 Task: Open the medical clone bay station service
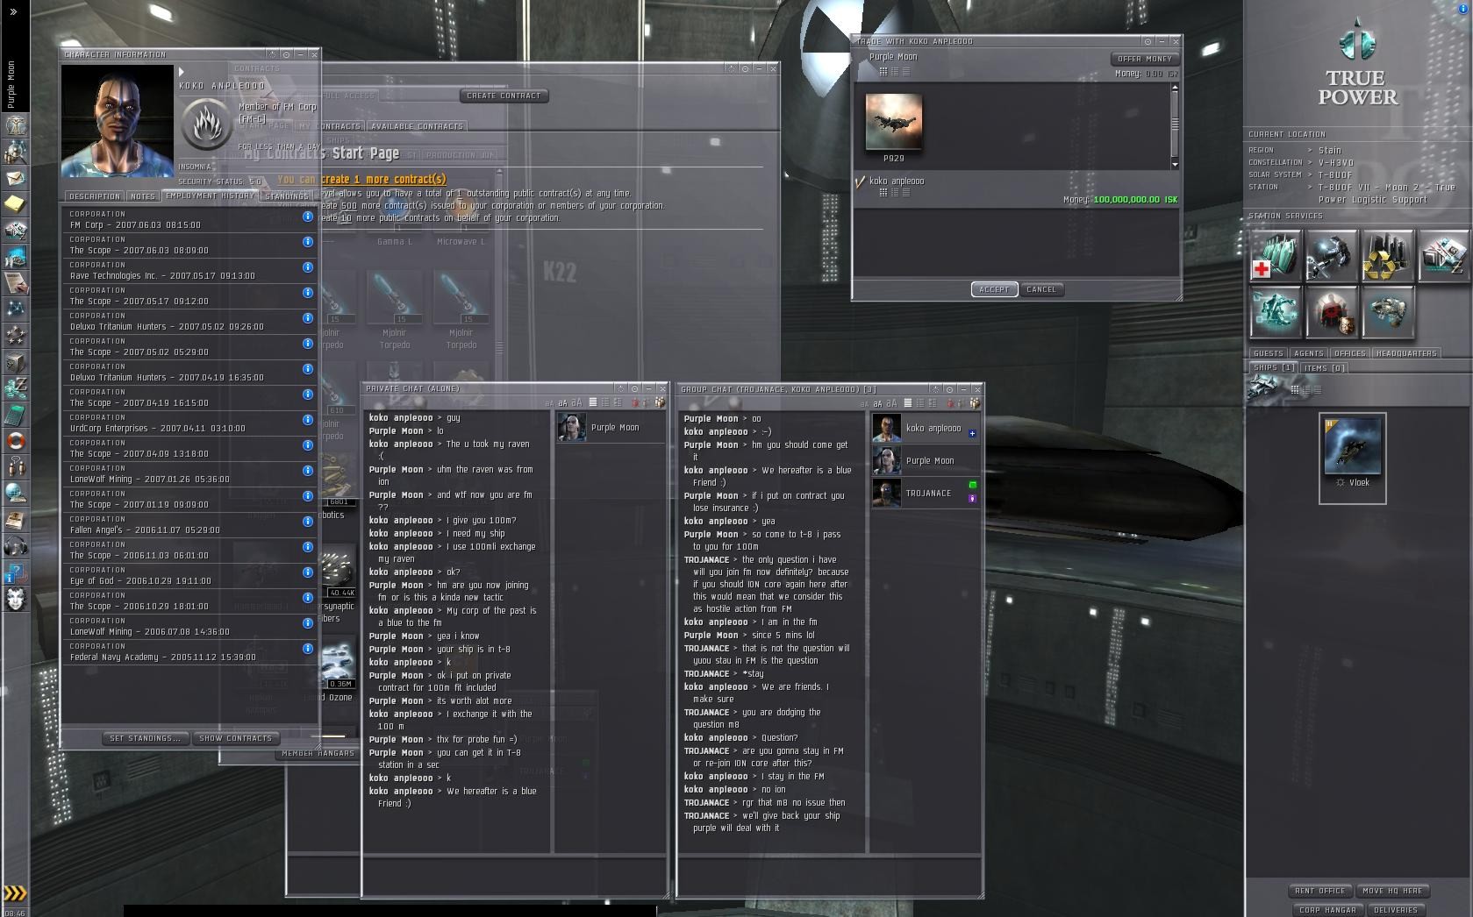click(x=1275, y=256)
